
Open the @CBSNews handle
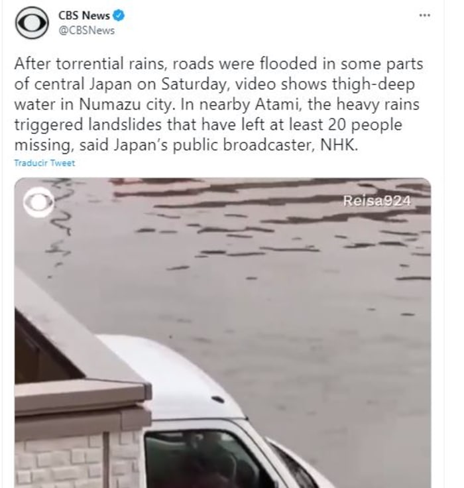click(87, 30)
